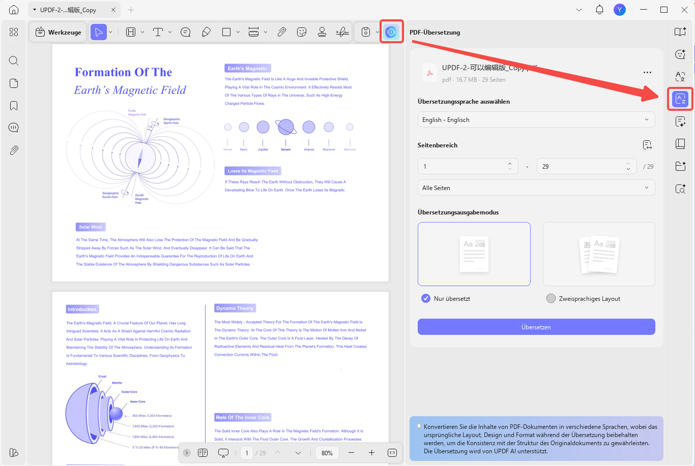Show the attachments panel in left sidebar

(x=14, y=150)
